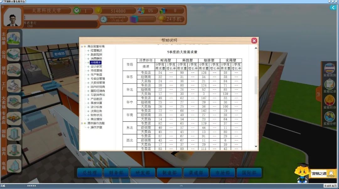339x189 pixels.
Task: Select 消费群体 in the help tree
Action: click(x=96, y=58)
